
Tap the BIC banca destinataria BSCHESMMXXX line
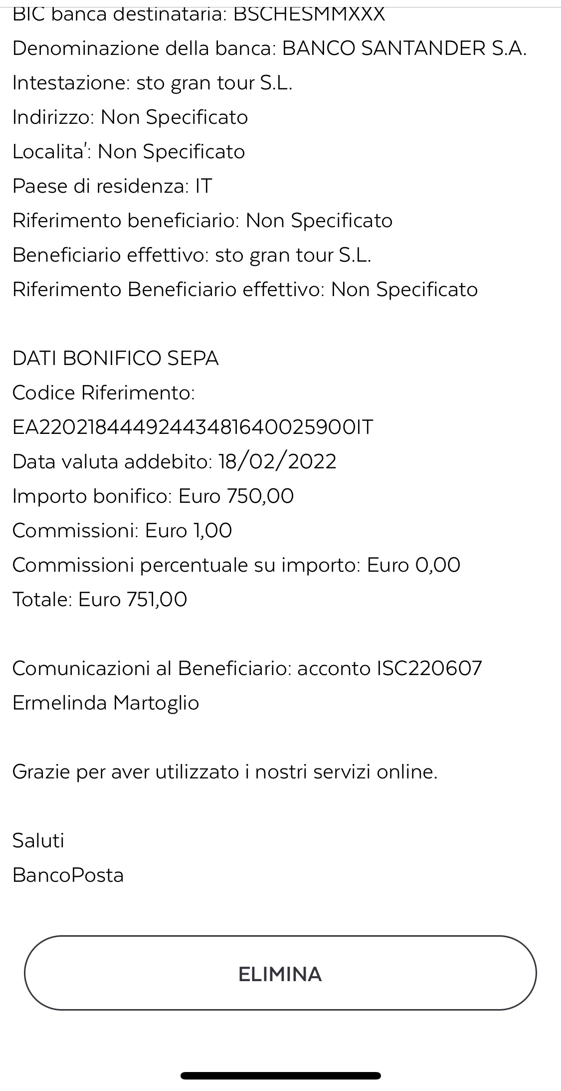coord(199,14)
